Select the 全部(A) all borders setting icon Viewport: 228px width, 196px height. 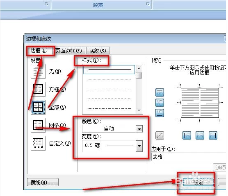(38, 107)
